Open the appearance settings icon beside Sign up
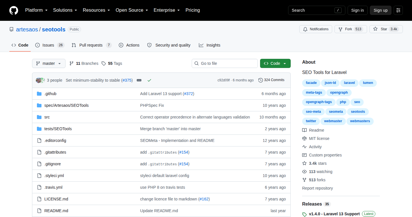Image resolution: width=412 pixels, height=217 pixels. [398, 10]
